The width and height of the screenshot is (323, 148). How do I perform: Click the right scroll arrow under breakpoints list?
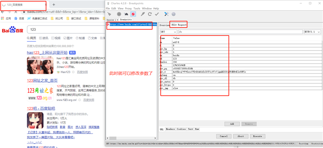[x=156, y=138]
